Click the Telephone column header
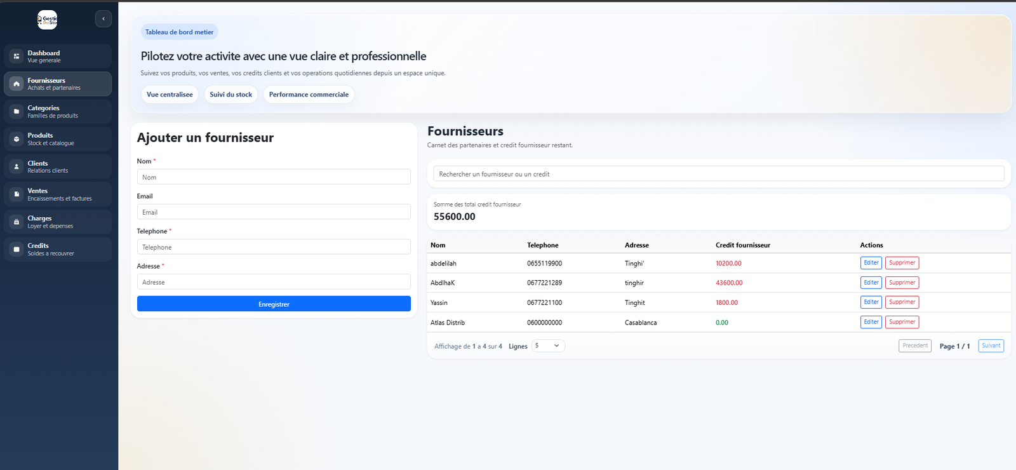Viewport: 1016px width, 470px height. click(x=543, y=245)
